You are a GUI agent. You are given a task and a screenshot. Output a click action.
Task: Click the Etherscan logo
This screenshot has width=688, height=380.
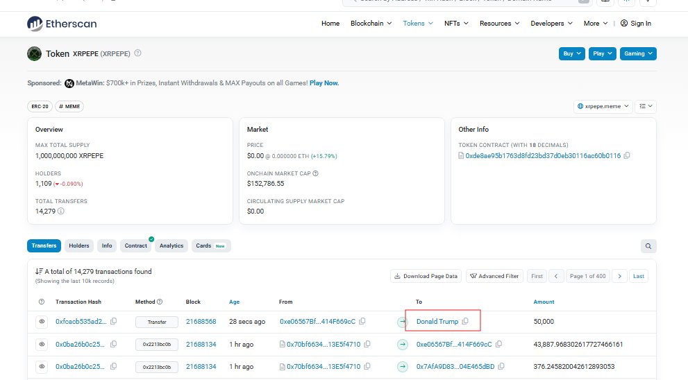[62, 24]
